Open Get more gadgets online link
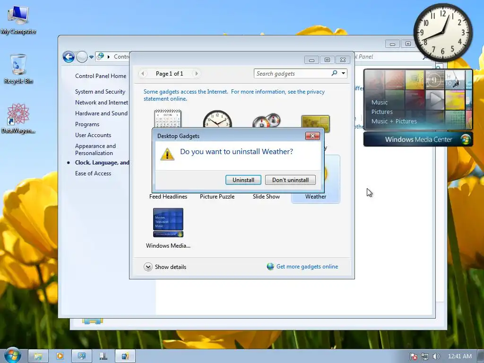 pyautogui.click(x=307, y=267)
